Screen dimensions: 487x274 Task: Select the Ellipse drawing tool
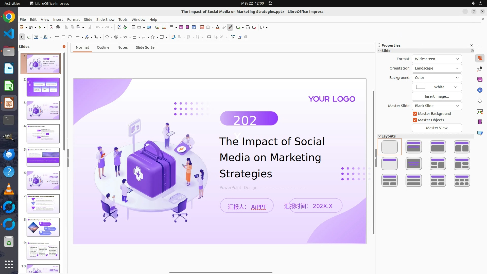pyautogui.click(x=70, y=37)
